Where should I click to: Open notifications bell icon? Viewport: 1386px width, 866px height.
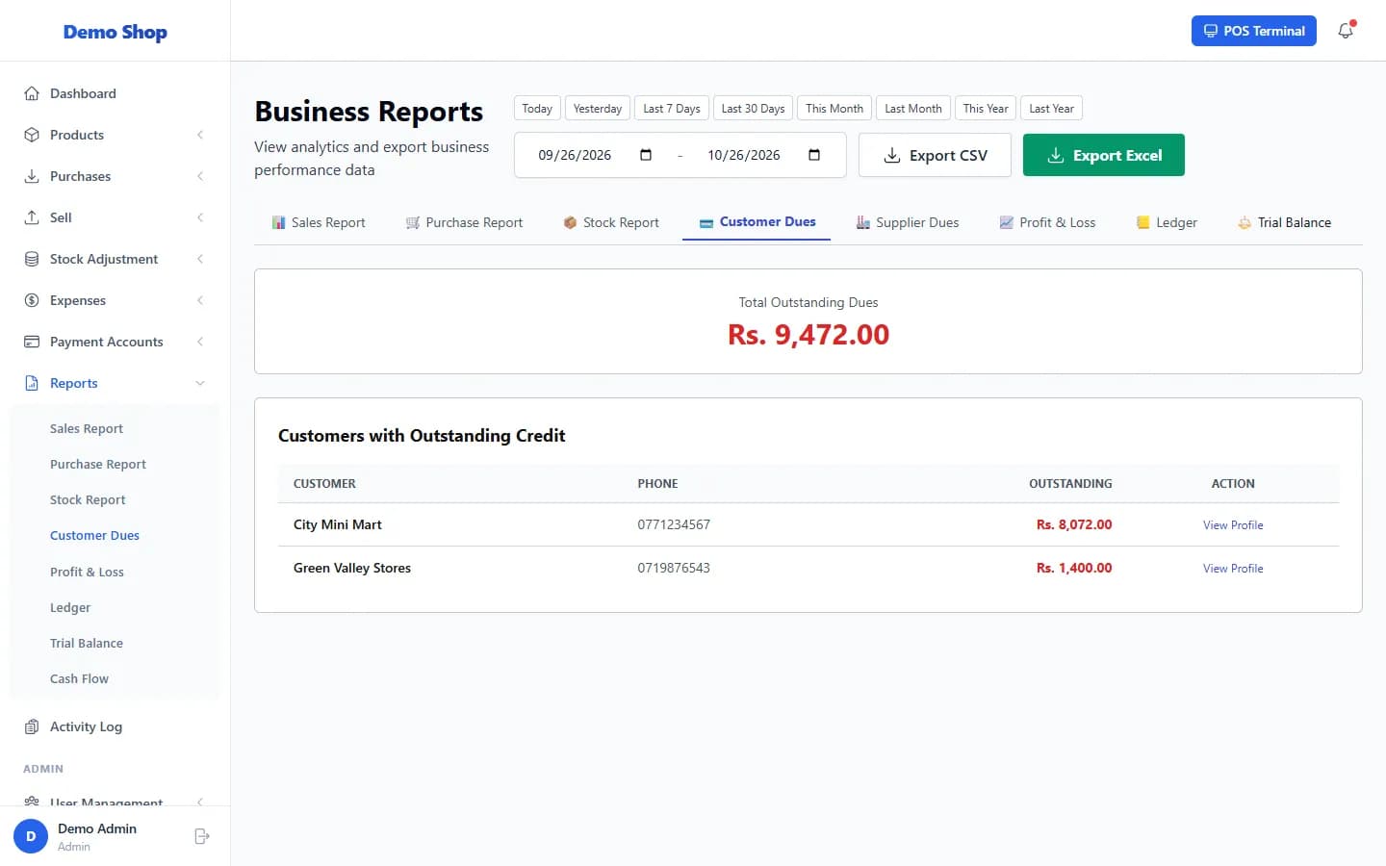tap(1346, 31)
